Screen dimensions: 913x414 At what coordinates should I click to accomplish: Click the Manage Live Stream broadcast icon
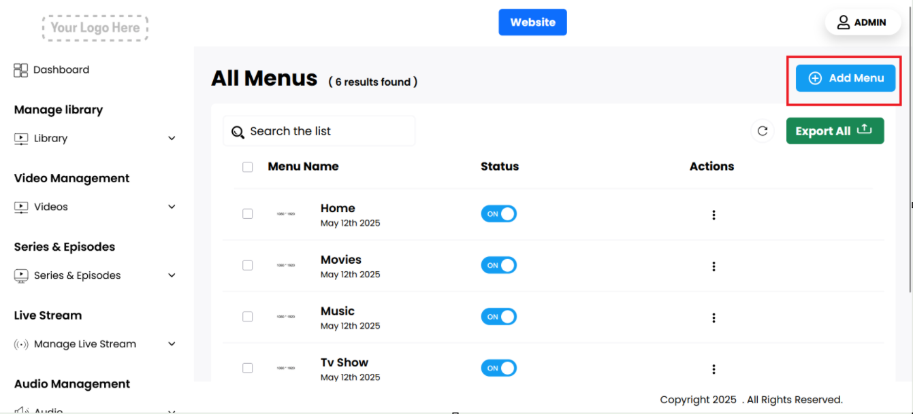click(21, 344)
